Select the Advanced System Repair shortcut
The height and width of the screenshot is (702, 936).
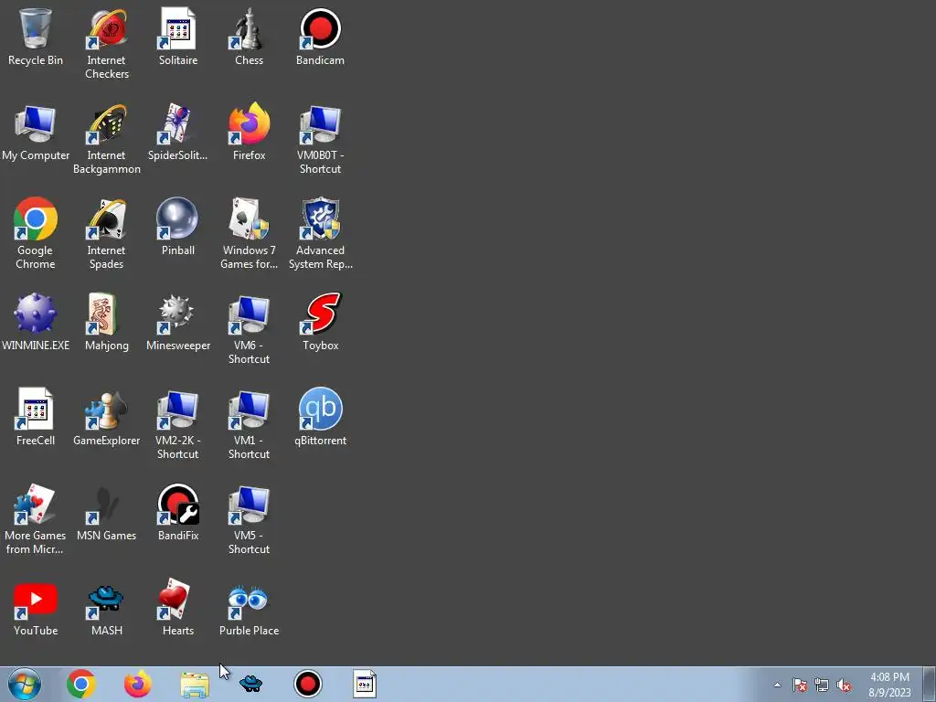pyautogui.click(x=320, y=234)
